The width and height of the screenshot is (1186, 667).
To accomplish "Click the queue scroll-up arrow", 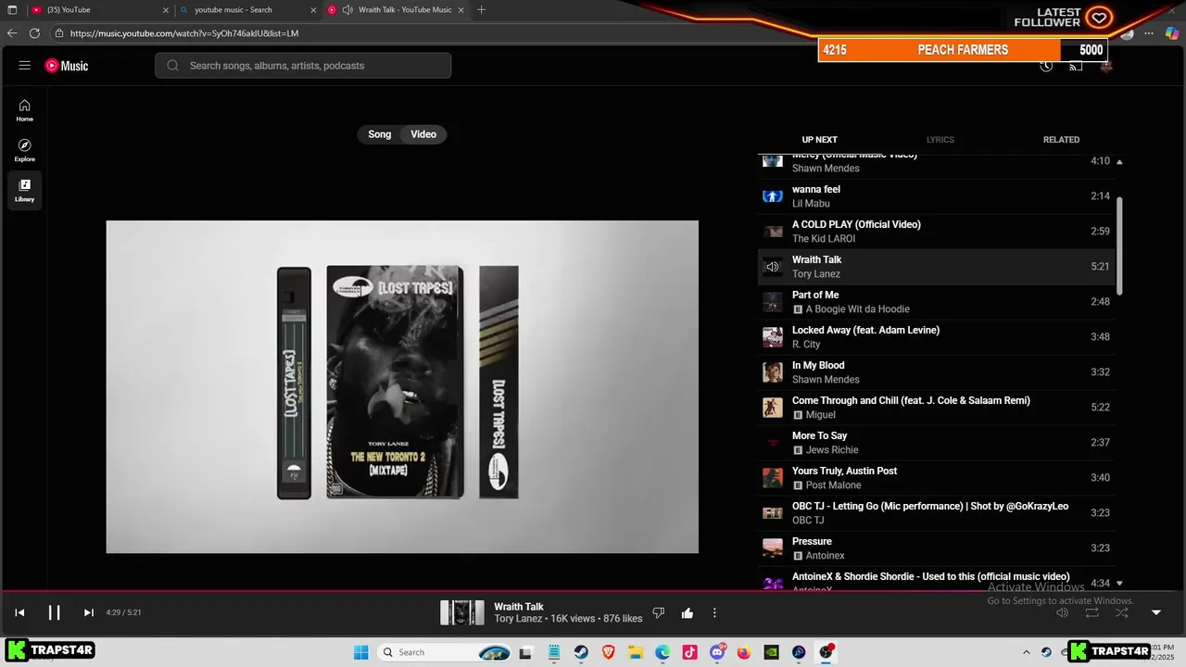I will (x=1119, y=162).
